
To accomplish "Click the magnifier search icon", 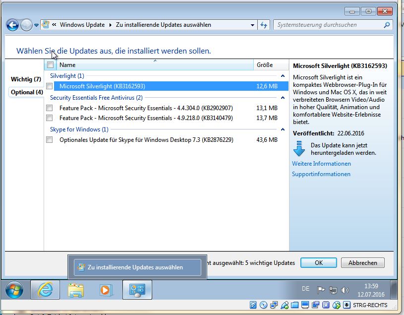I will click(387, 25).
